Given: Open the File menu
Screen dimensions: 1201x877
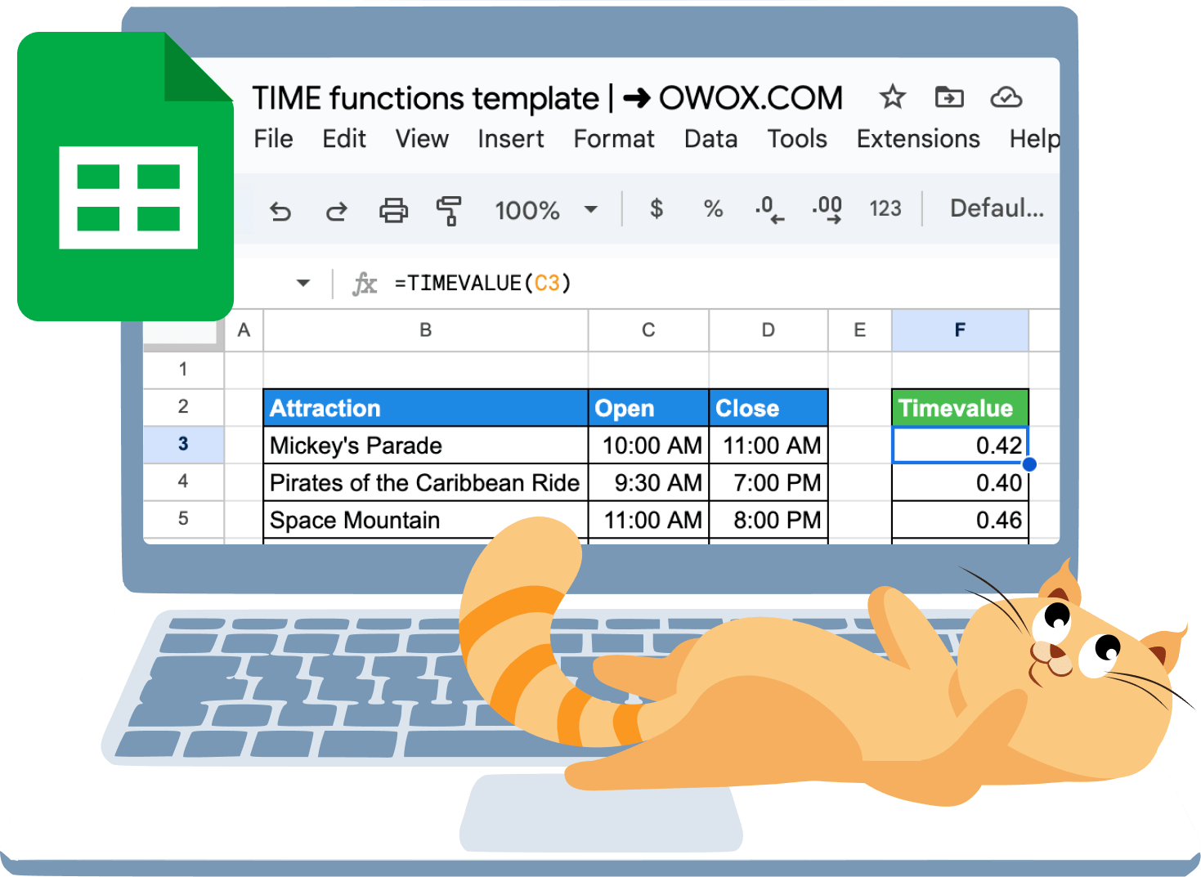Looking at the screenshot, I should click(x=273, y=139).
